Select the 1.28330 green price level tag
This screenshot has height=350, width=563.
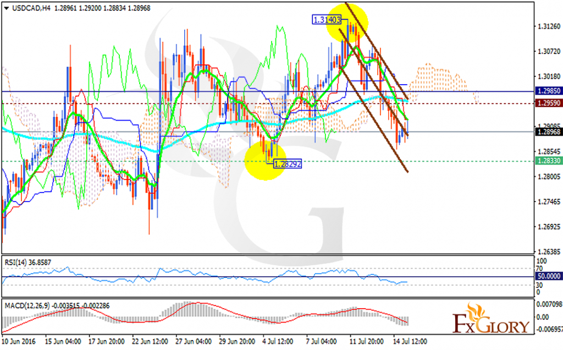548,161
